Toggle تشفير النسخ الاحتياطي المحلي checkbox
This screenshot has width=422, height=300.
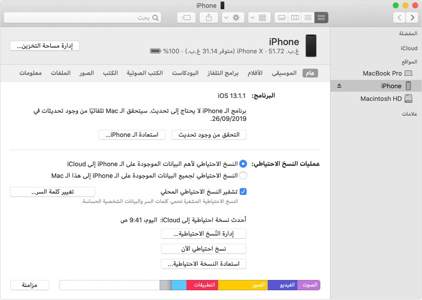click(x=243, y=192)
